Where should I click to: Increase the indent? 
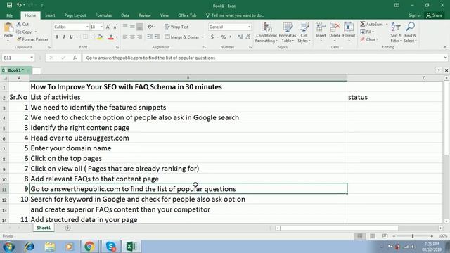pyautogui.click(x=157, y=37)
